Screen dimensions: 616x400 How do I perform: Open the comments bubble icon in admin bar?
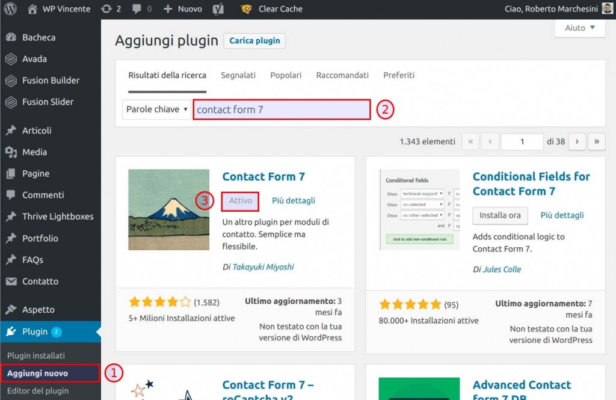(137, 8)
